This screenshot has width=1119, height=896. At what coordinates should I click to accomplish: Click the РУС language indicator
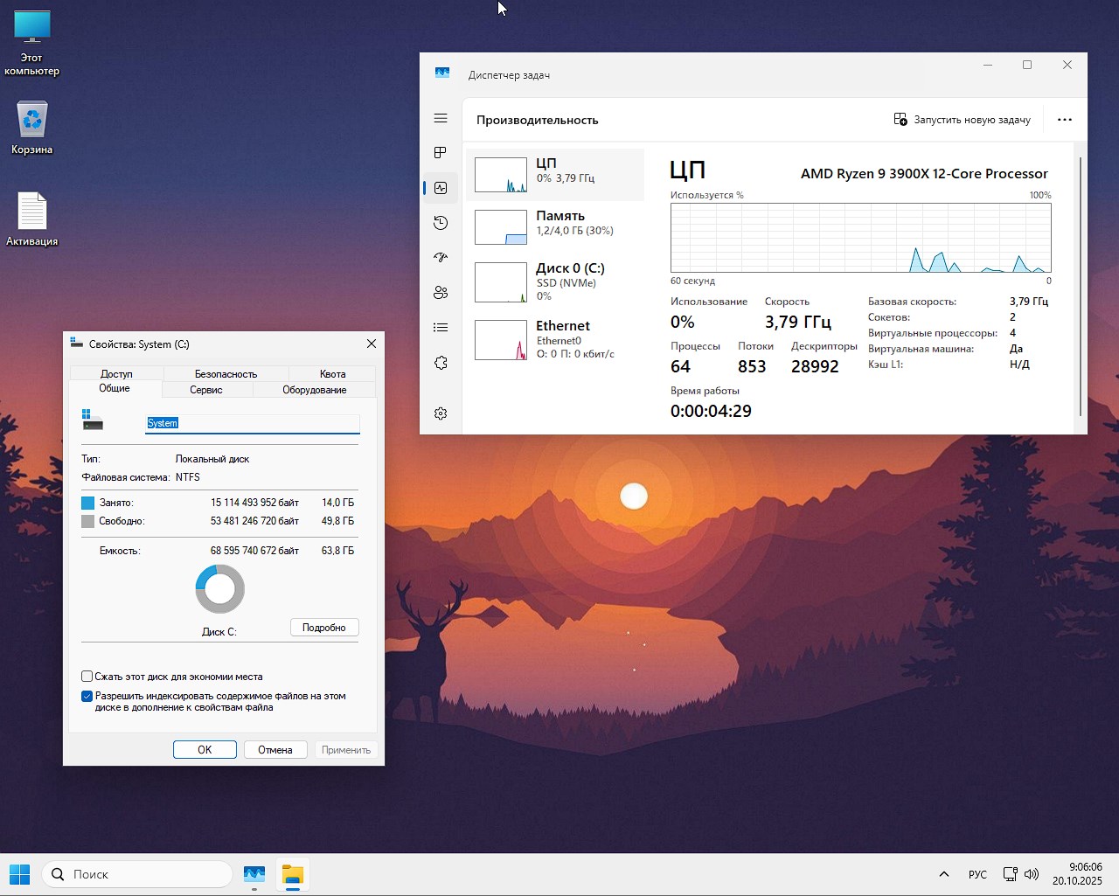977,874
